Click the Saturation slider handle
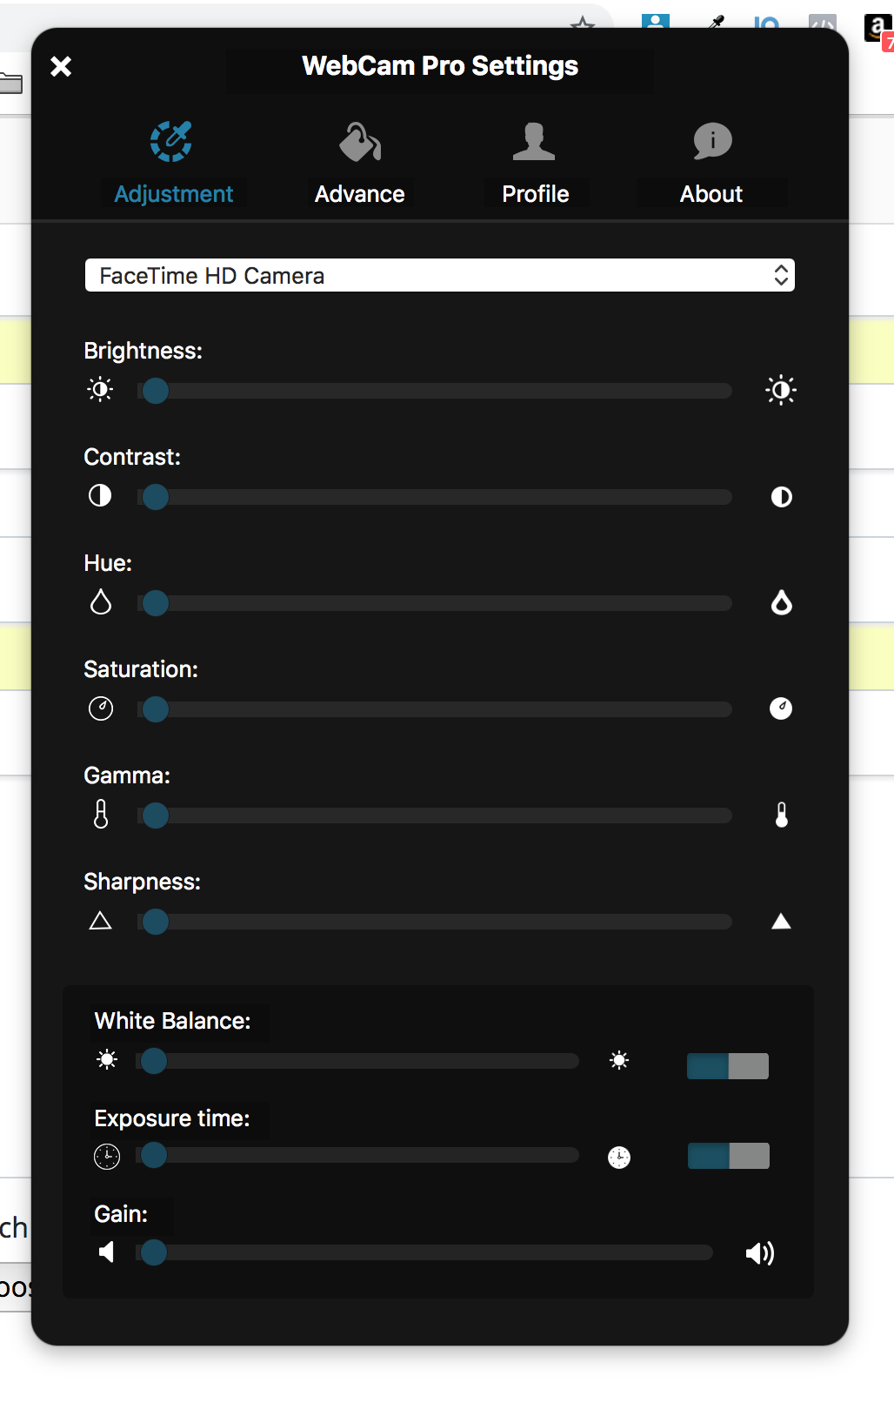 pos(156,709)
